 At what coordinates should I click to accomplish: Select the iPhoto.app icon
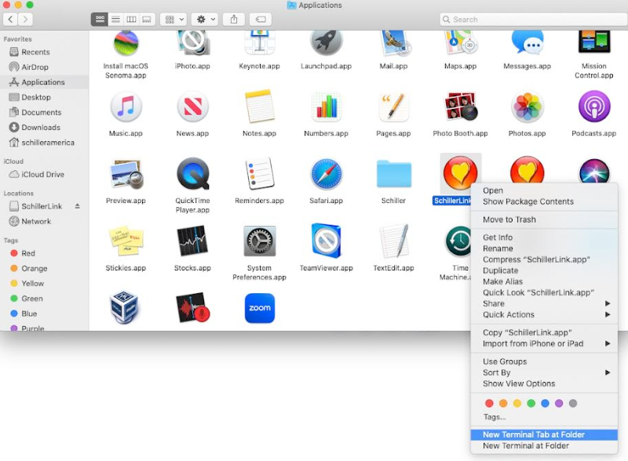coord(192,43)
